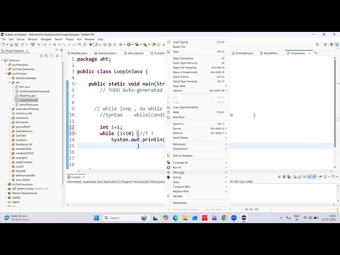The height and width of the screenshot is (255, 340).
Task: Open the Open Console dropdown arrow
Action: click(x=337, y=177)
